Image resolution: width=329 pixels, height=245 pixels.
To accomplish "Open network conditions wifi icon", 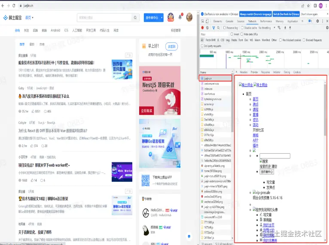I will (279, 27).
